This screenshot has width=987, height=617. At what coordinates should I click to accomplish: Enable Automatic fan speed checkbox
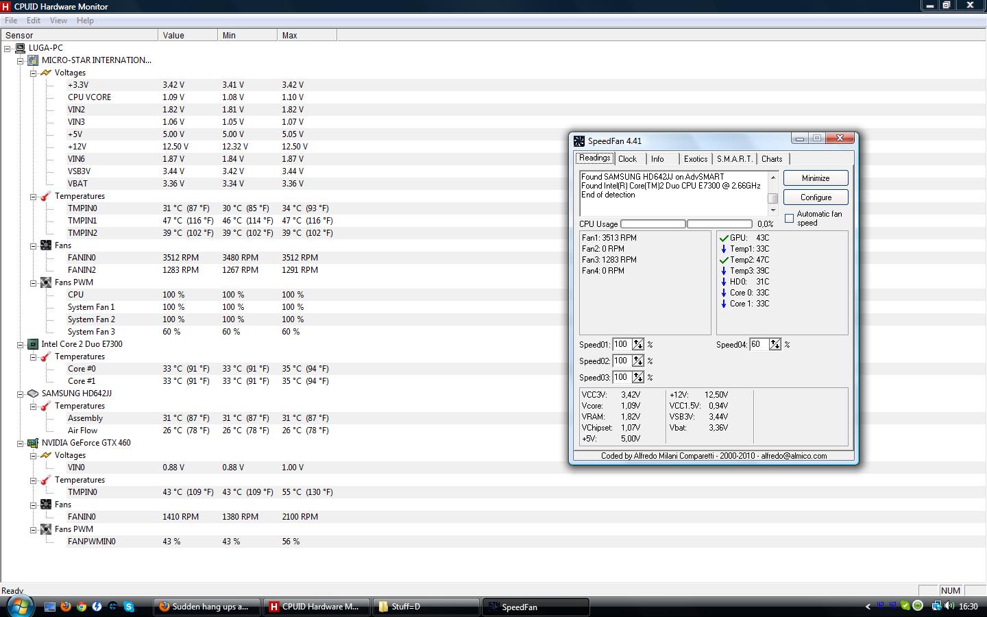pyautogui.click(x=790, y=219)
